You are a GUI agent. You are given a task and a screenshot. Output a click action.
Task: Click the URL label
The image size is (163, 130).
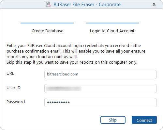point(10,73)
